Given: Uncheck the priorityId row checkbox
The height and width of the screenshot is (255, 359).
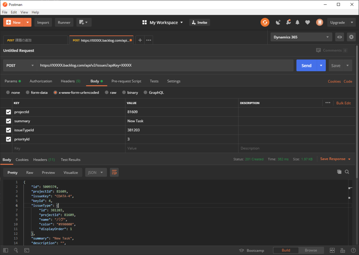Looking at the screenshot, I should click(9, 139).
